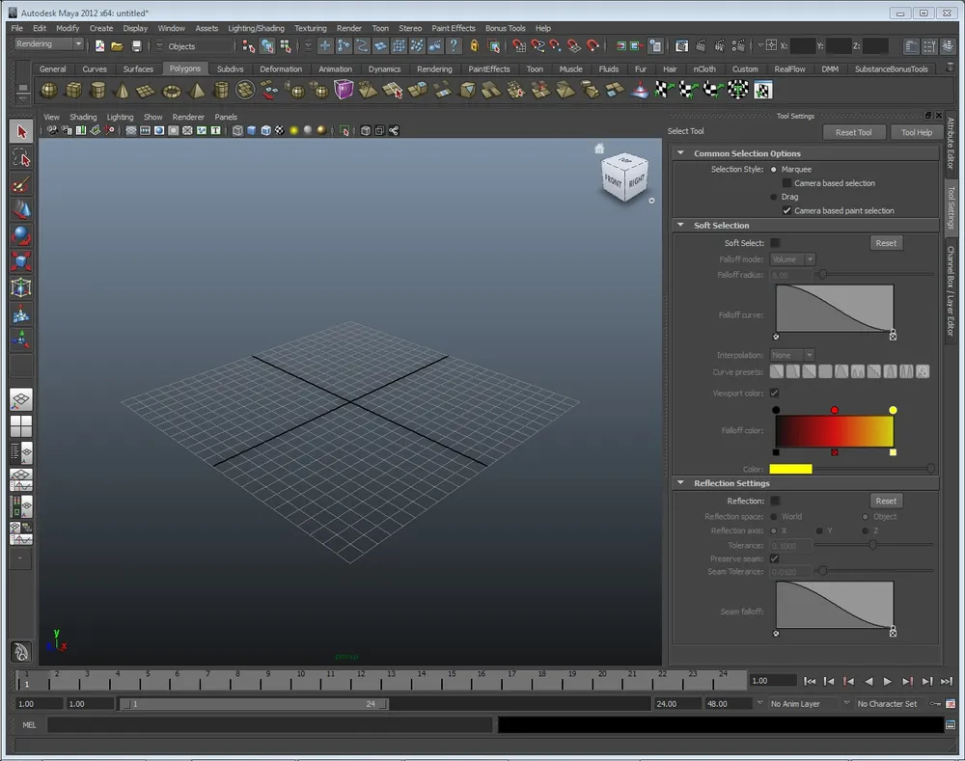Click the view cube Home icon
965x761 pixels.
tap(599, 149)
